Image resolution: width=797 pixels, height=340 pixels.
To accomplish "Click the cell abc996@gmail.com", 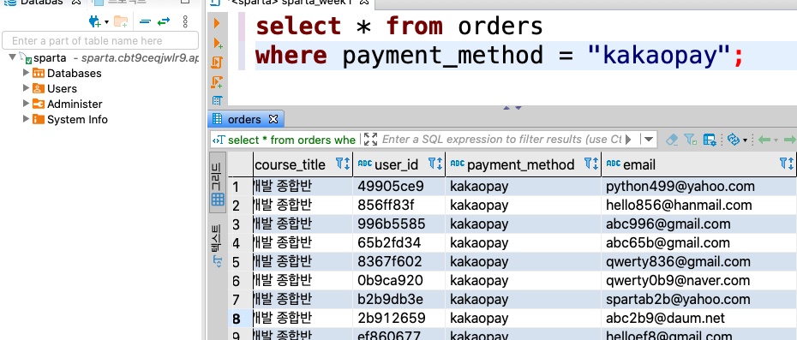I will 698,224.
